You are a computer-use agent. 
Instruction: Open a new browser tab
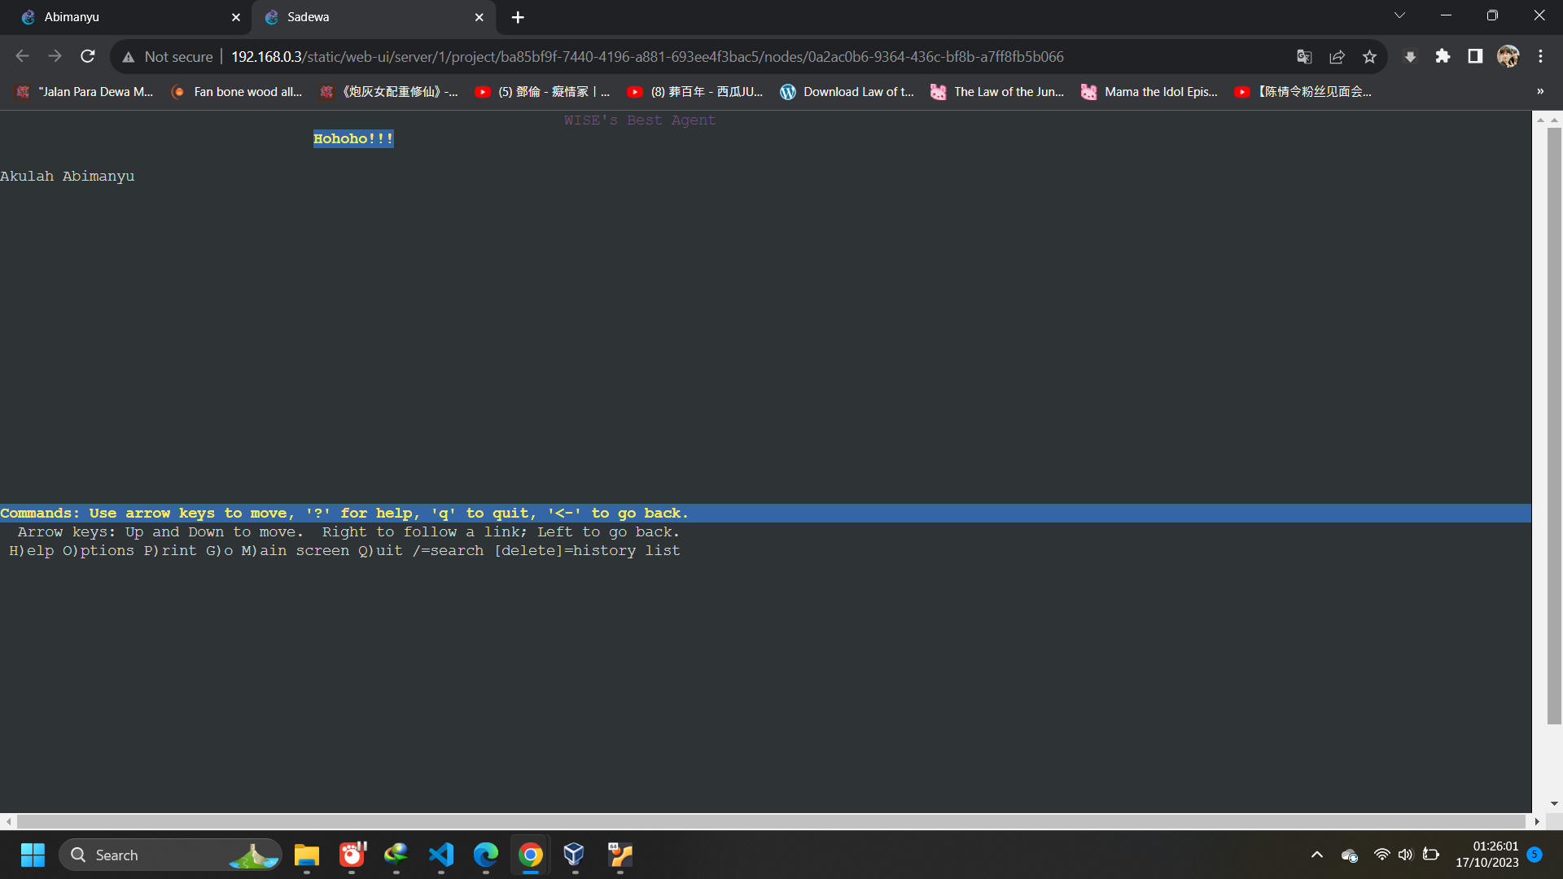point(518,16)
